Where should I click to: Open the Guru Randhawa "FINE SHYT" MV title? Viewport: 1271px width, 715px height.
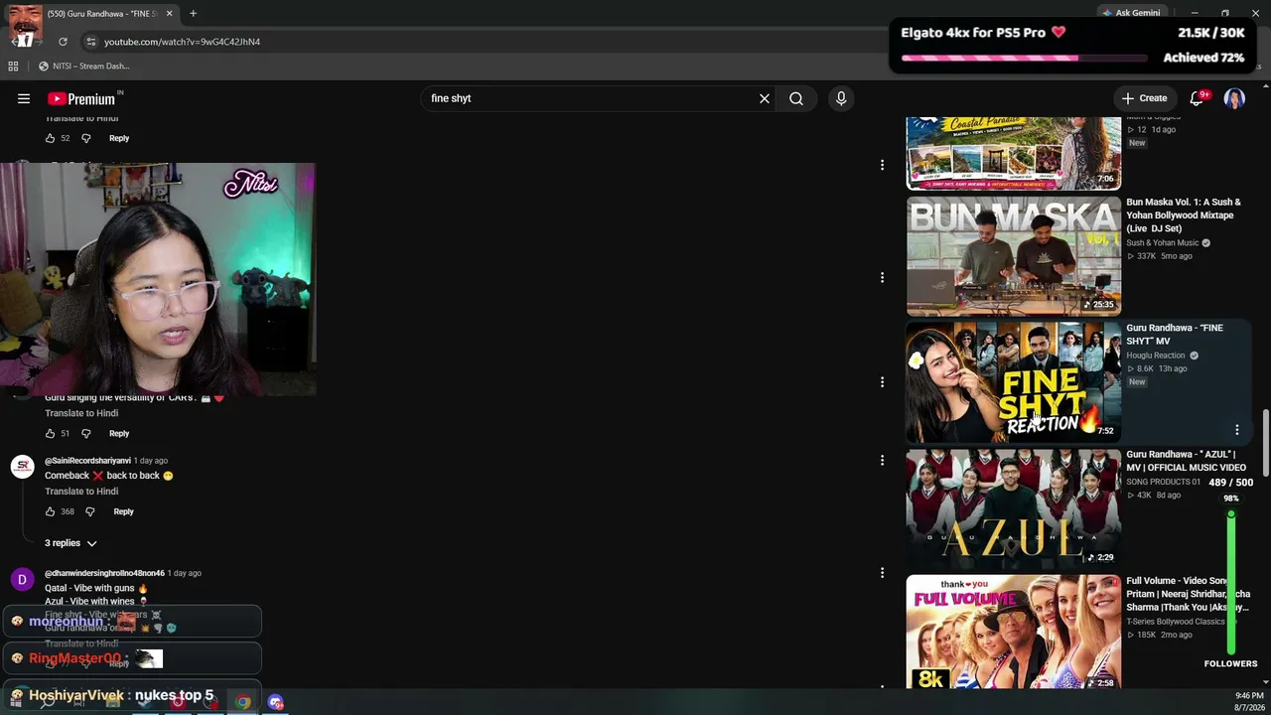click(x=1175, y=335)
